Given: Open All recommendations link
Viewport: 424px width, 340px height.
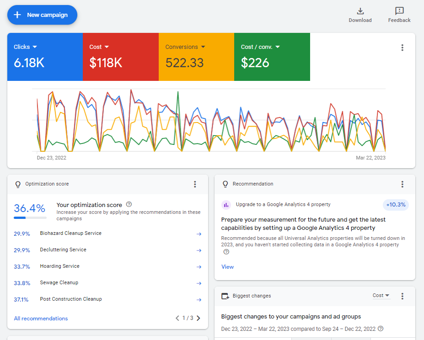Looking at the screenshot, I should click(41, 319).
